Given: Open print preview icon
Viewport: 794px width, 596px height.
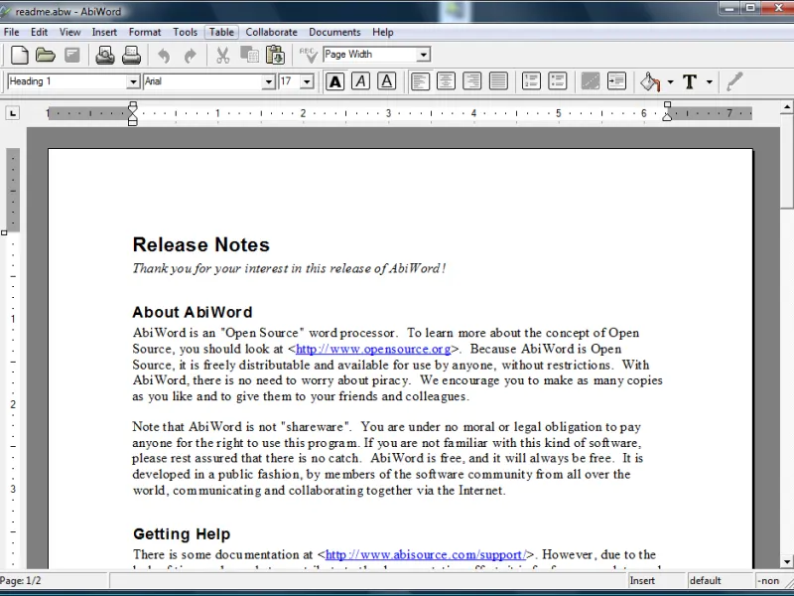Looking at the screenshot, I should click(105, 55).
